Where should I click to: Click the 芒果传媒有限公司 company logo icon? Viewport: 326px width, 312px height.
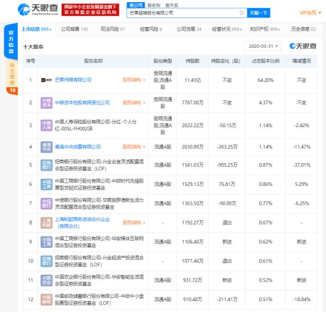point(47,79)
